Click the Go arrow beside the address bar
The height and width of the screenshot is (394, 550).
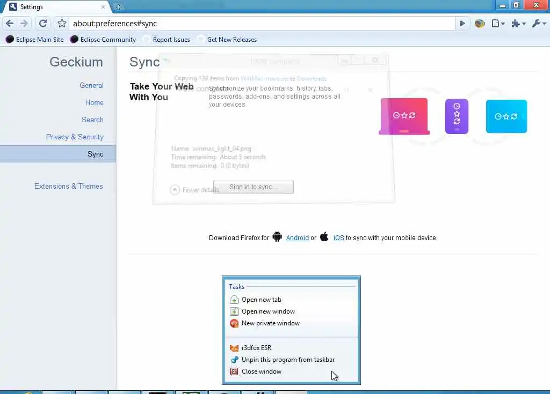tap(462, 24)
